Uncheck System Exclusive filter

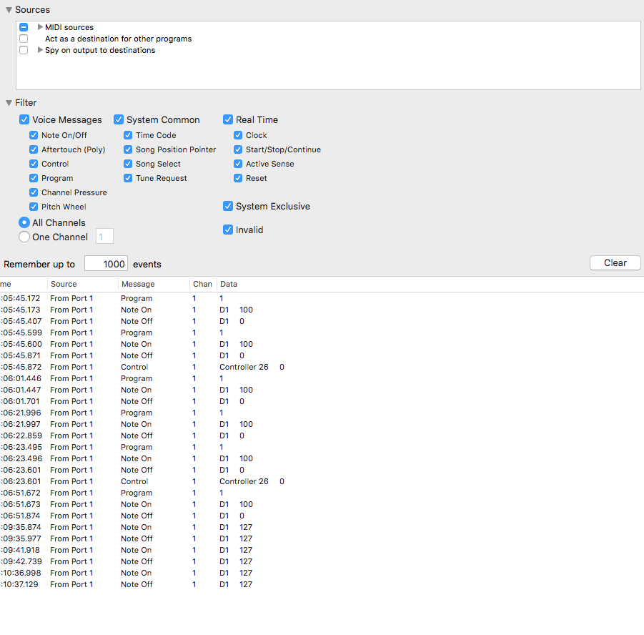click(x=228, y=206)
